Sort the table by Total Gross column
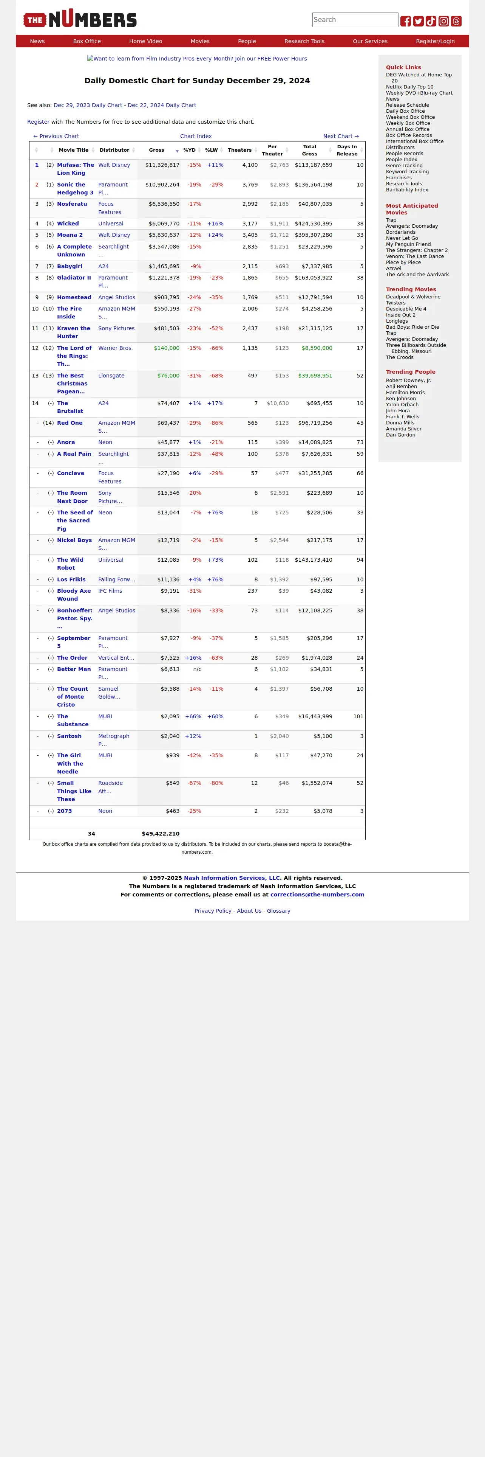Image resolution: width=485 pixels, height=1457 pixels. (x=312, y=150)
